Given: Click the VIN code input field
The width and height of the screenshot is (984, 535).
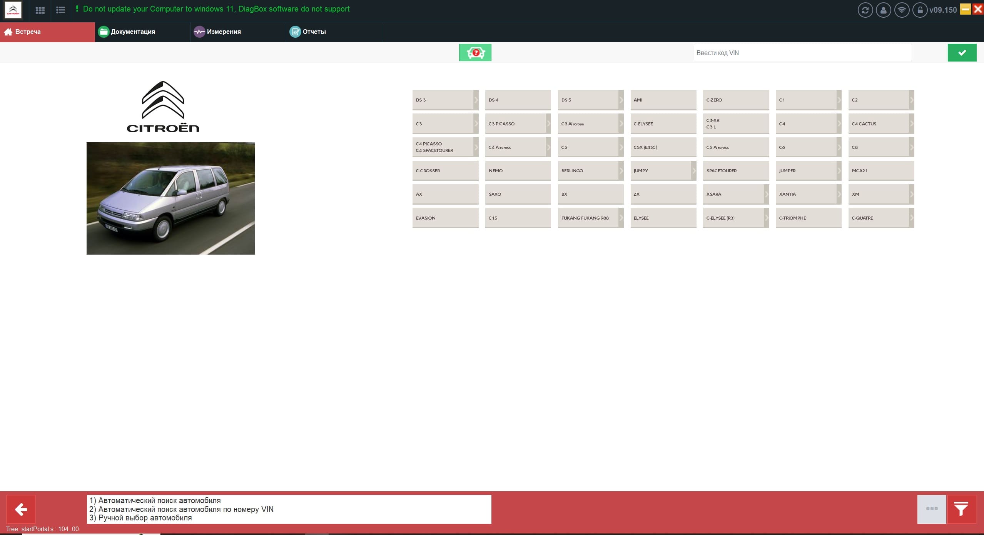Looking at the screenshot, I should click(x=802, y=53).
